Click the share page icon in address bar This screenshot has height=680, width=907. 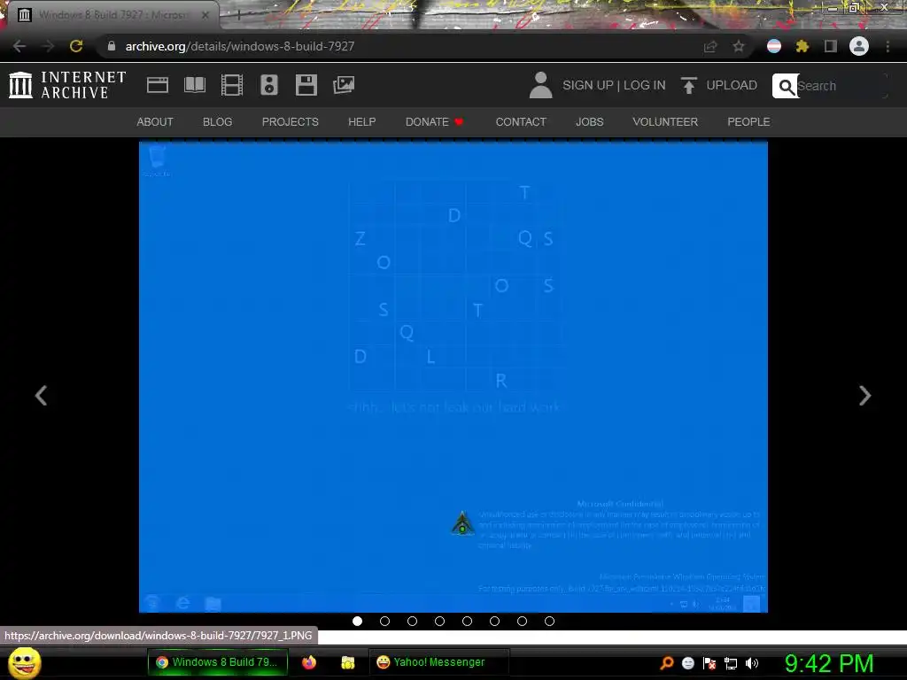click(x=710, y=46)
